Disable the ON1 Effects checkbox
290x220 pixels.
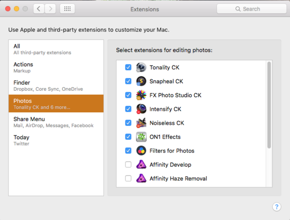128,137
